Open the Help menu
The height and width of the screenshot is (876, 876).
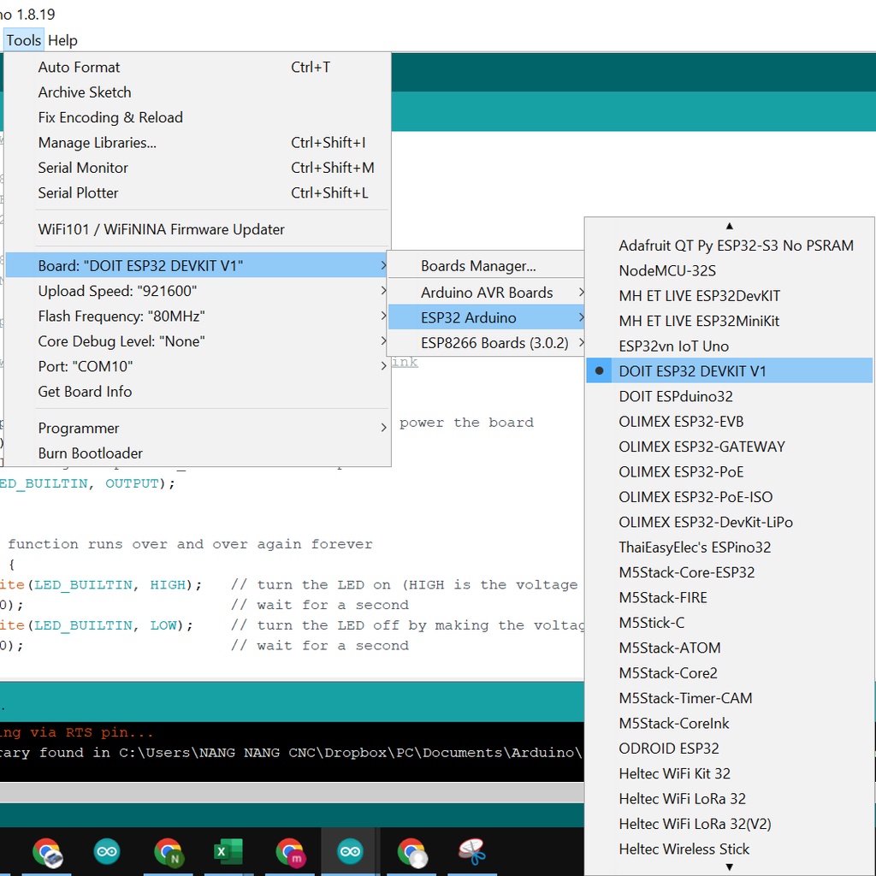pos(62,40)
